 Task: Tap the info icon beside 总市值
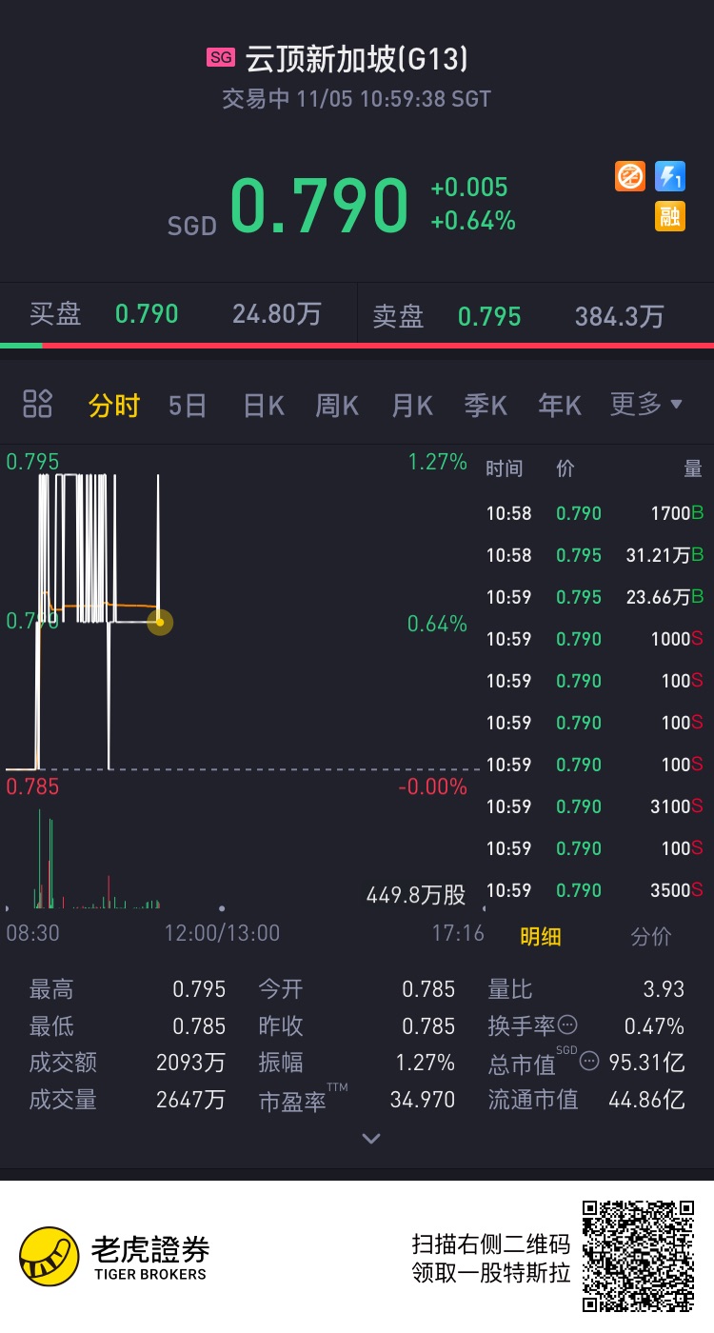pyautogui.click(x=589, y=1061)
